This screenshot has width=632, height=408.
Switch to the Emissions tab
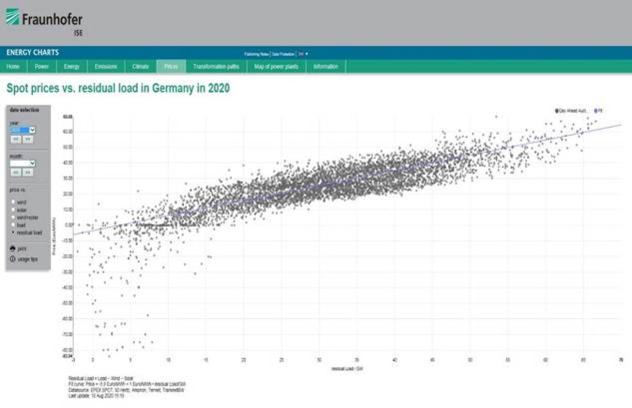tap(106, 67)
